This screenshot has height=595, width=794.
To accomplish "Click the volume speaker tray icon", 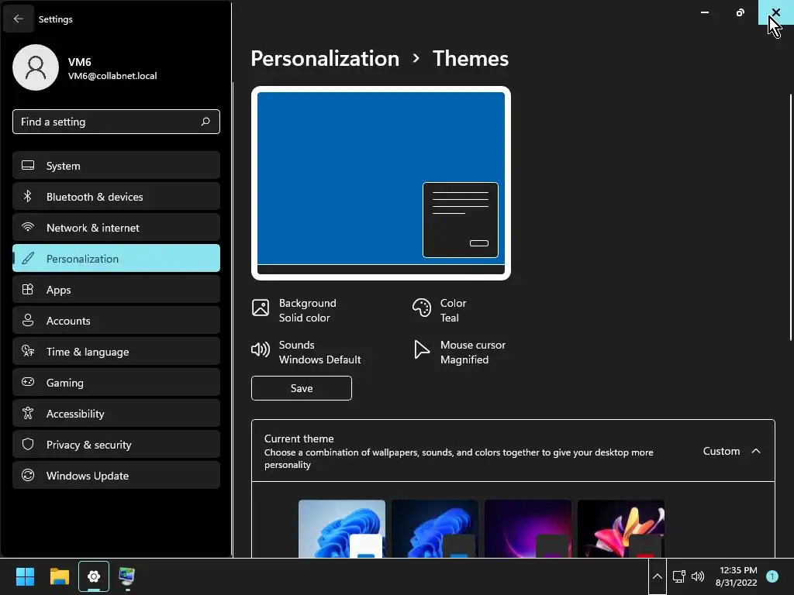I will coord(698,576).
